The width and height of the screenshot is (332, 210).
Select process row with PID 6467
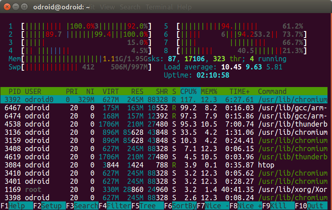pos(164,107)
